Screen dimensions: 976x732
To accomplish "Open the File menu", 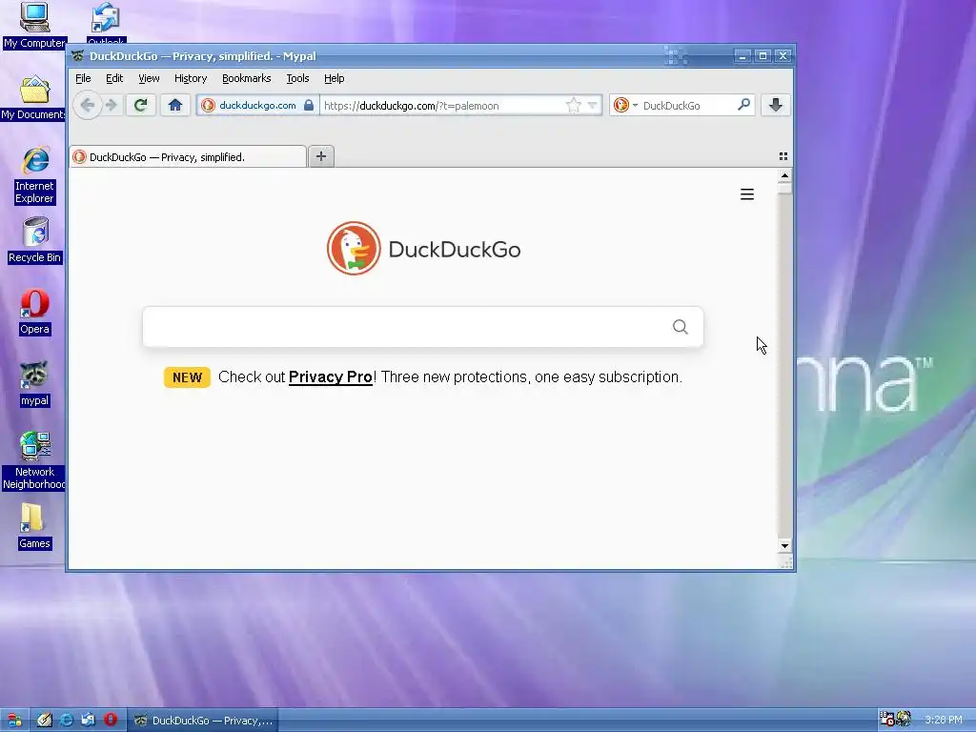I will pos(84,78).
